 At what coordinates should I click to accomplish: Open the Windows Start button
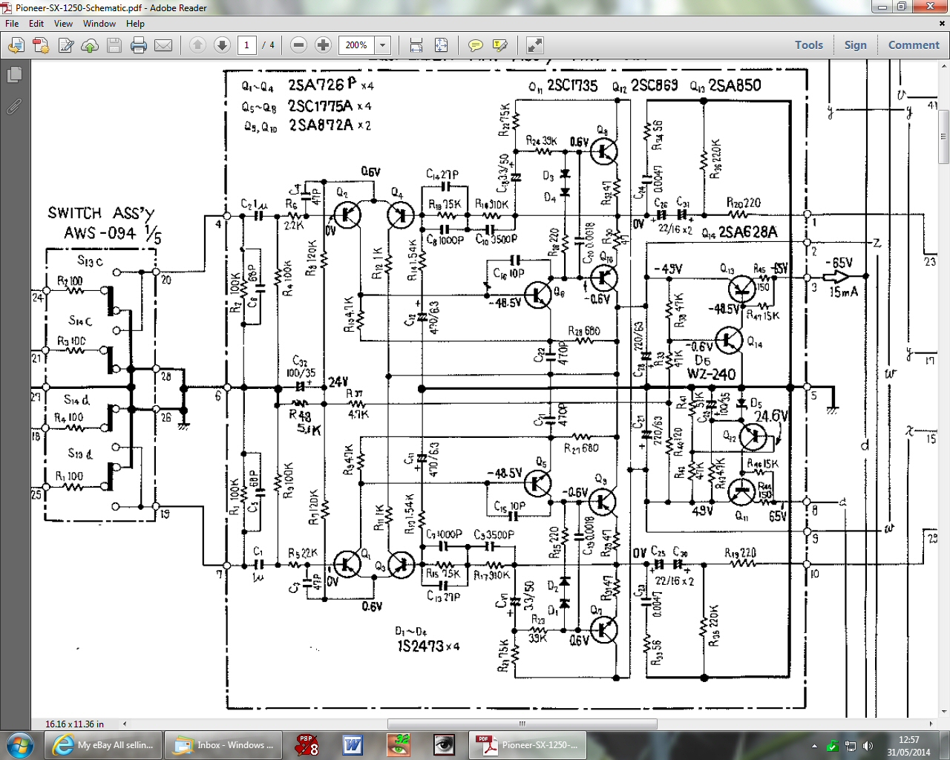20,744
